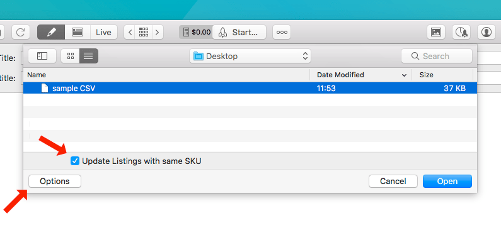Open the more options ellipsis button

282,32
